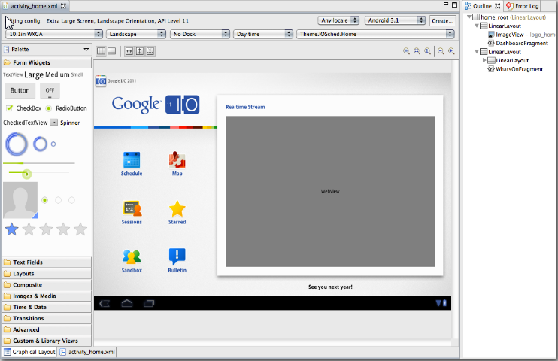Open the Android 3.1 target dropdown
This screenshot has height=361, width=558.
coord(395,20)
